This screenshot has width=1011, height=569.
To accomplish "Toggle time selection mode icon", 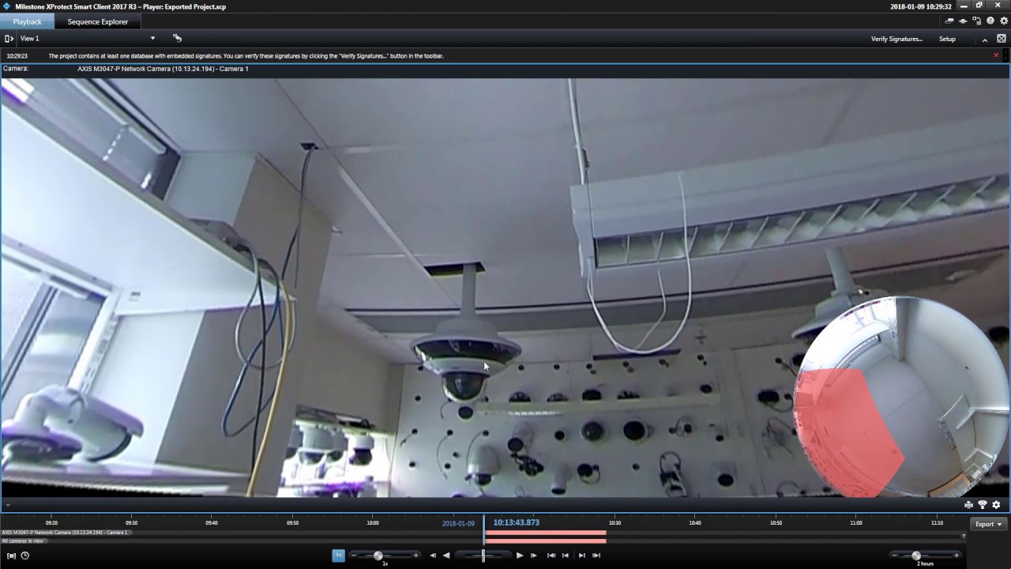I will tap(11, 556).
